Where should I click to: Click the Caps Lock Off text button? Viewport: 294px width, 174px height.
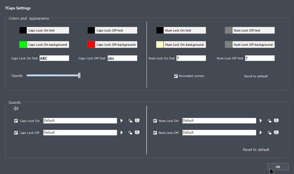pos(116,30)
